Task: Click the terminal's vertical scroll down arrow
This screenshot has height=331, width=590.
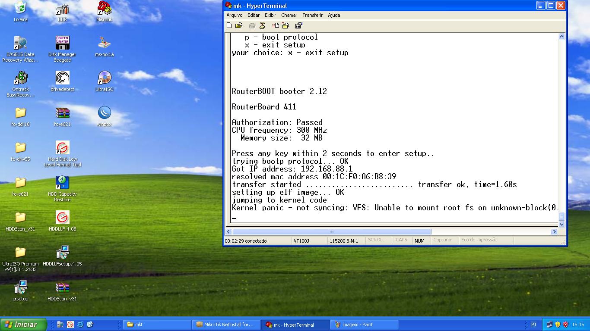Action: point(561,224)
